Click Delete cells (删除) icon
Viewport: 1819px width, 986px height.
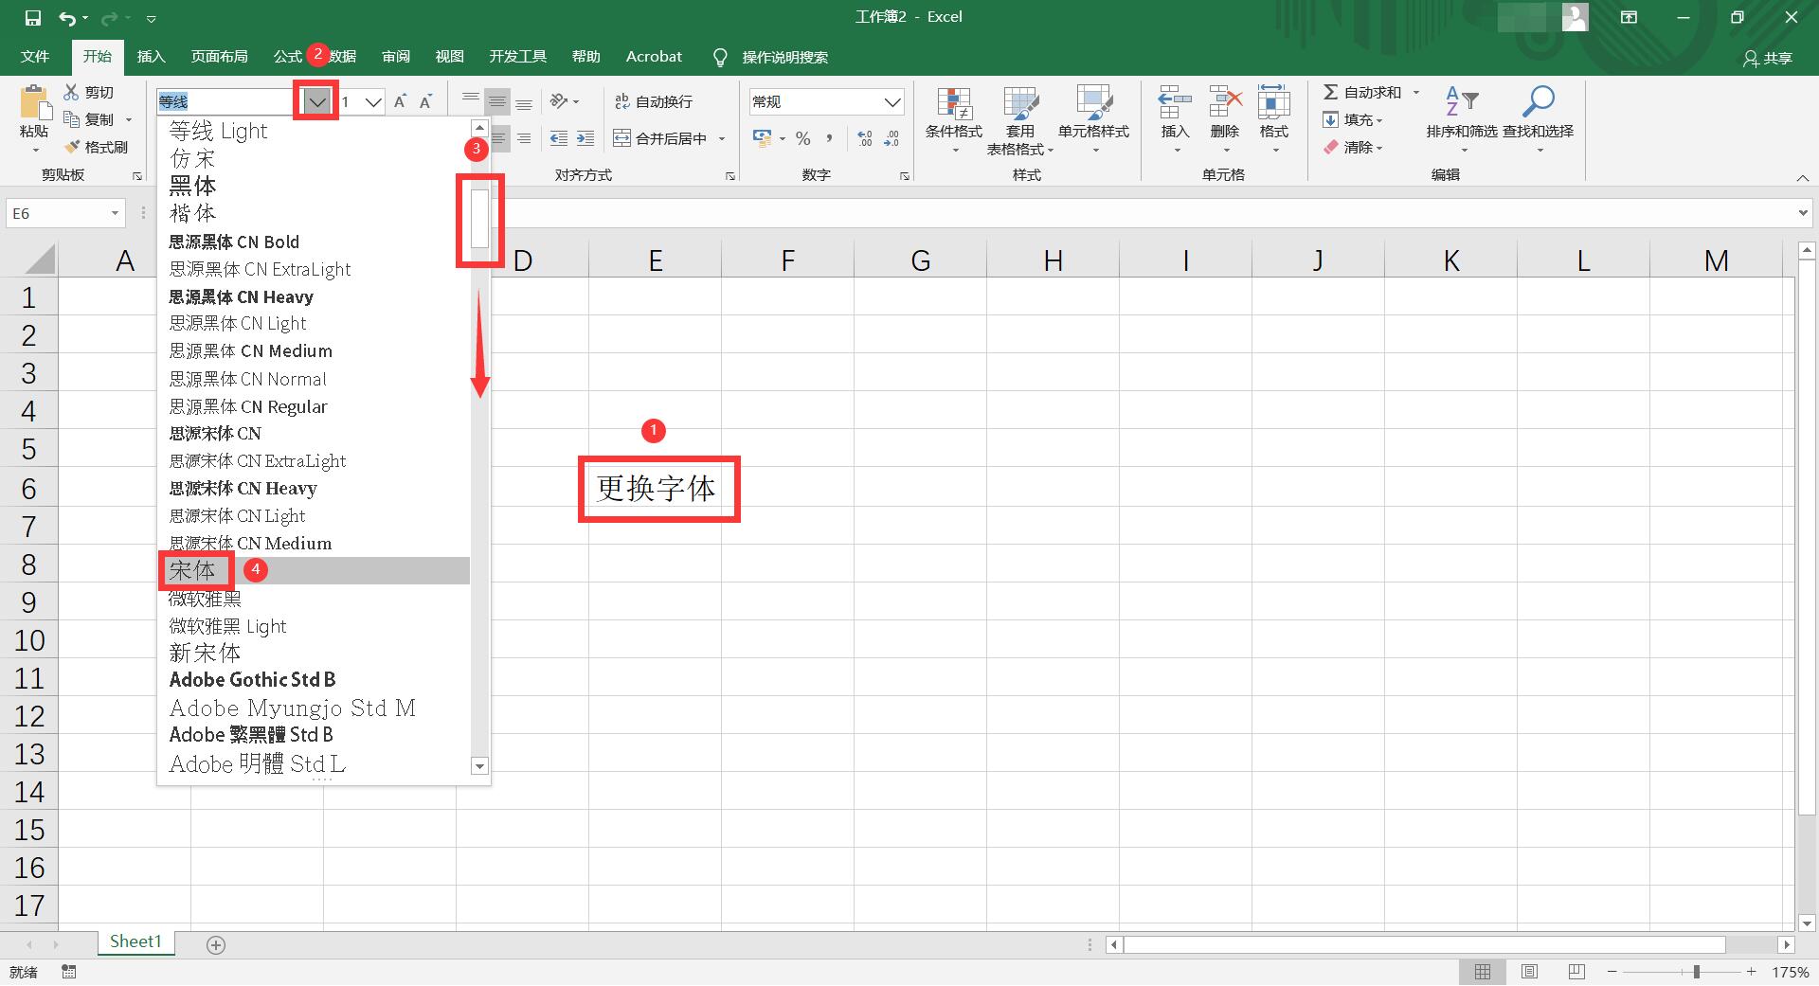pos(1225,101)
